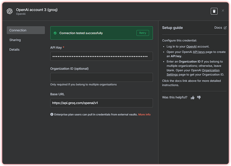Viewport: 231px width, 166px height.
Task: Follow the OpenAI account link
Action: [191, 47]
